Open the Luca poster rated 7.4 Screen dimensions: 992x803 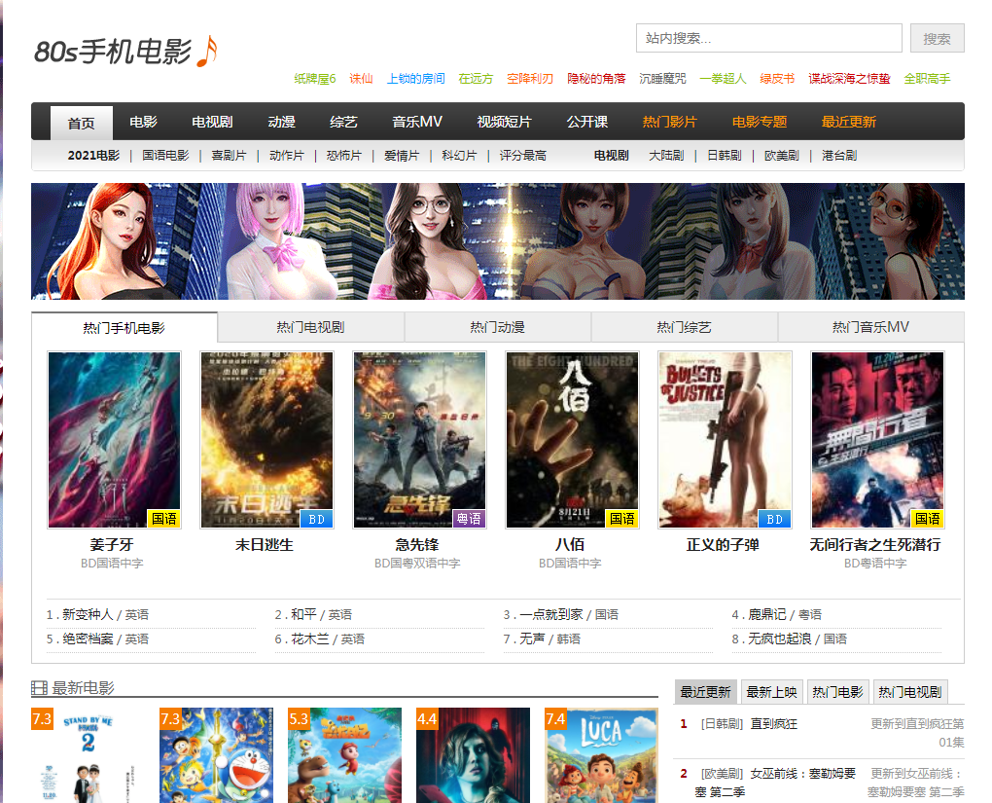pyautogui.click(x=602, y=755)
